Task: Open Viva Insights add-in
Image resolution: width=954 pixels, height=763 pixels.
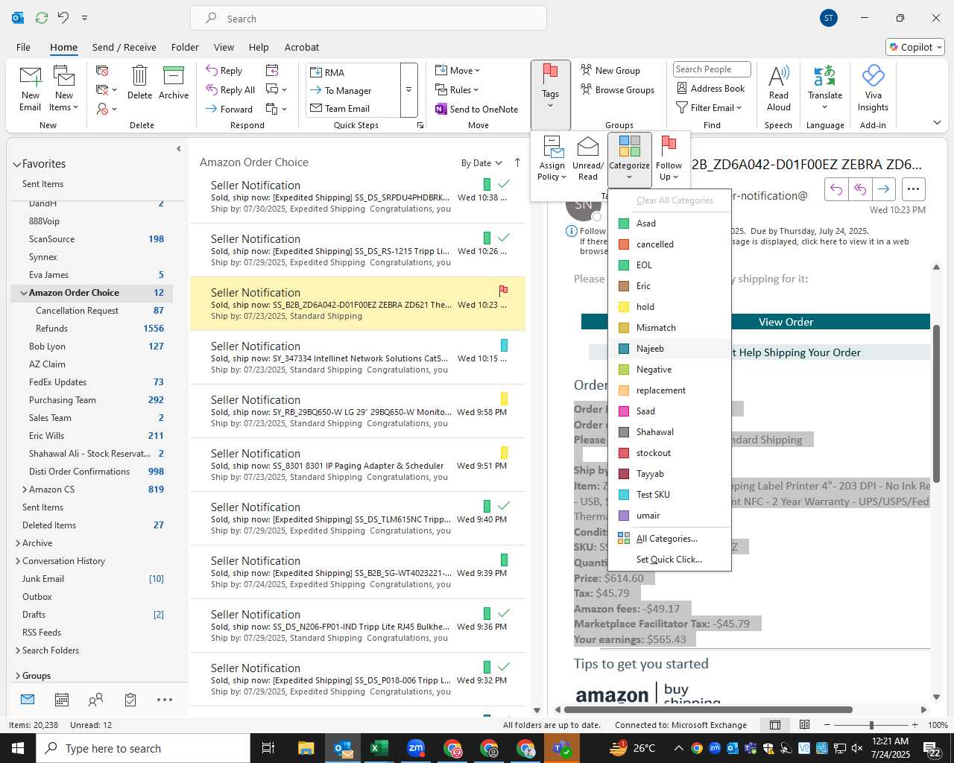Action: (873, 88)
